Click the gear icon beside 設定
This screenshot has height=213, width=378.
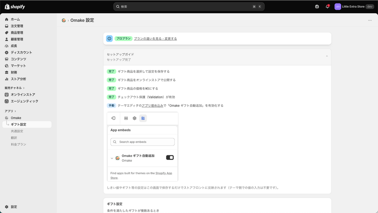(x=7, y=207)
